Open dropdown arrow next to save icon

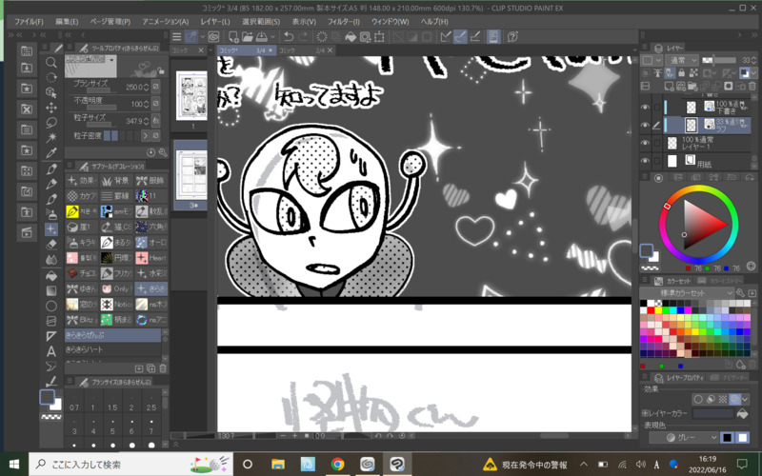(272, 37)
